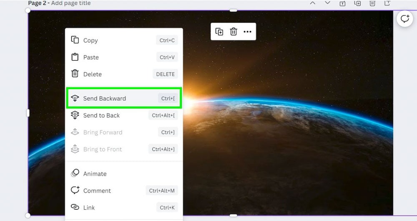Click the duplicate icon in floating toolbar
The image size is (417, 221).
click(x=219, y=32)
